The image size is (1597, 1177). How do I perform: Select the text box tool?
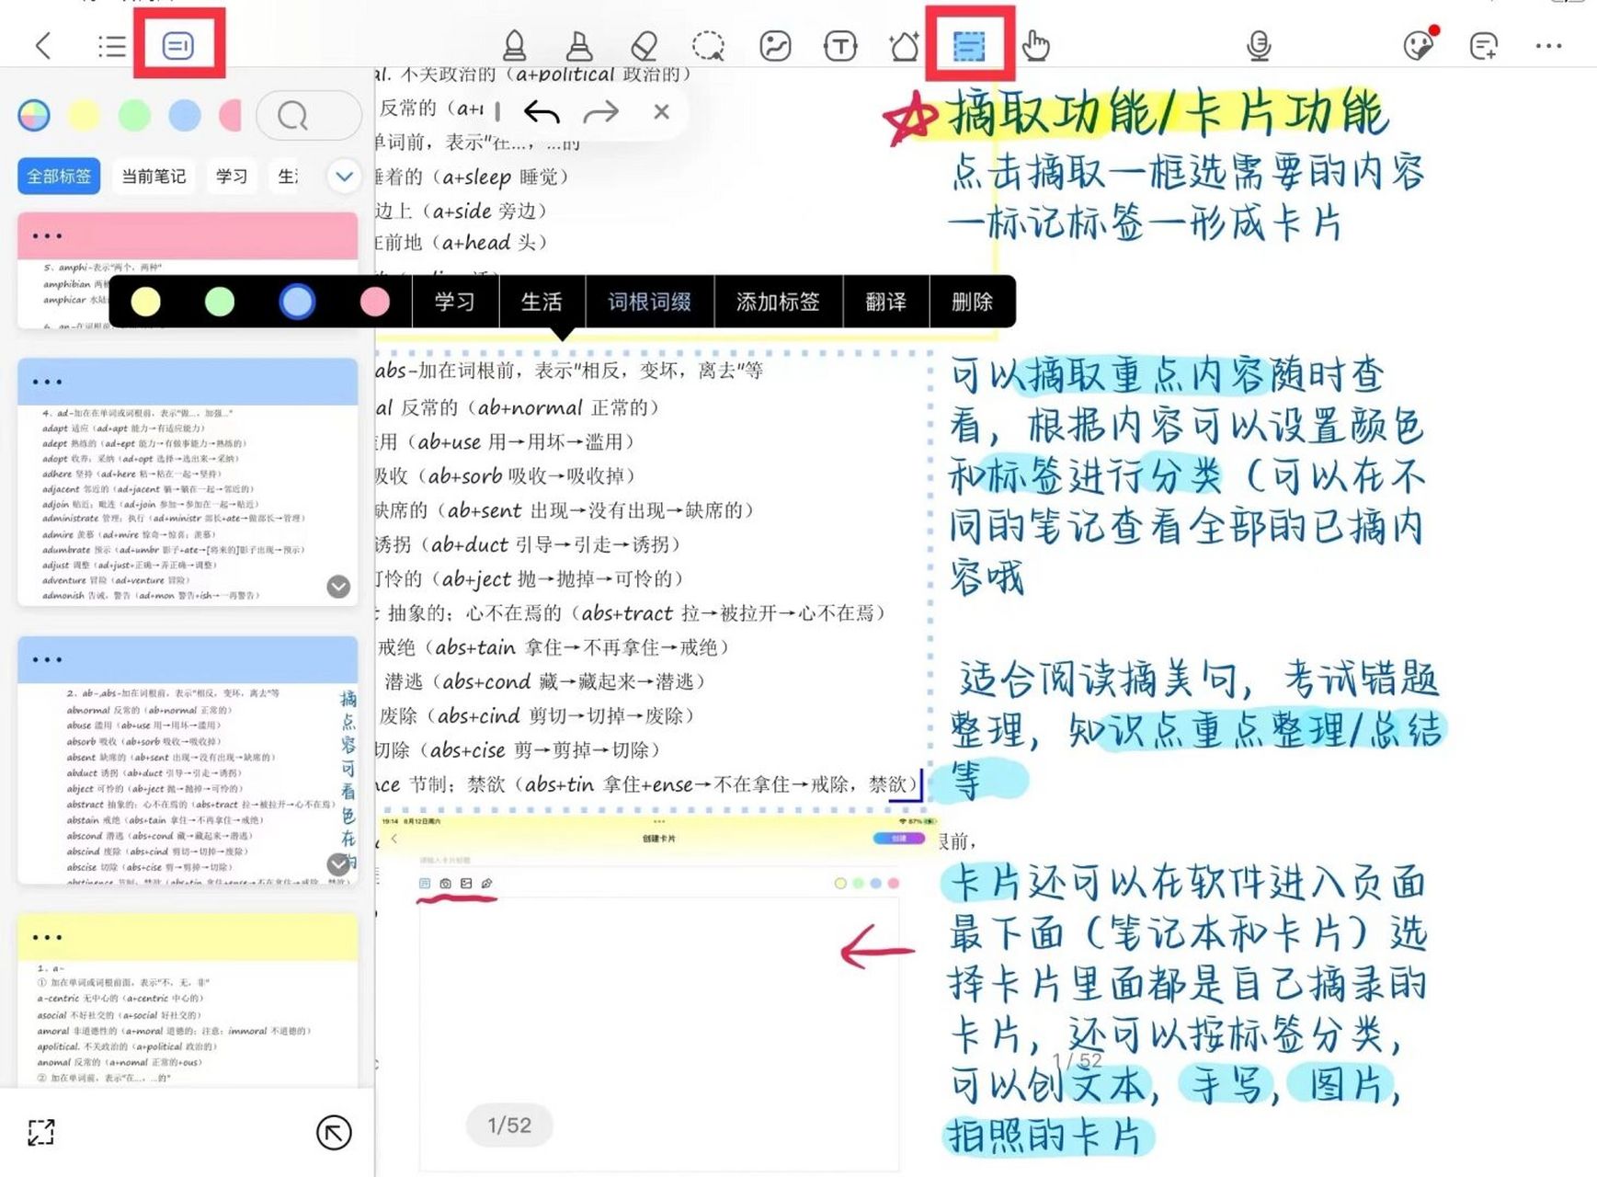pos(840,45)
